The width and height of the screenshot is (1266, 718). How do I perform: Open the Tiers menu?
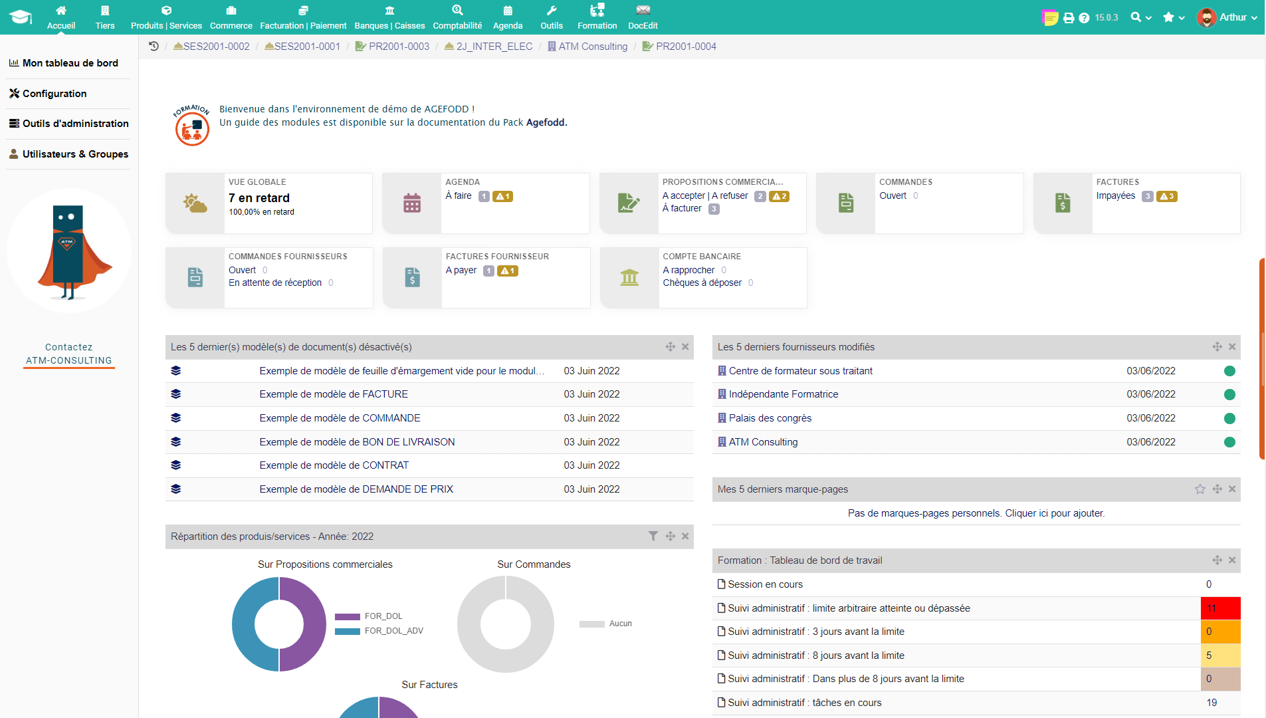tap(104, 17)
